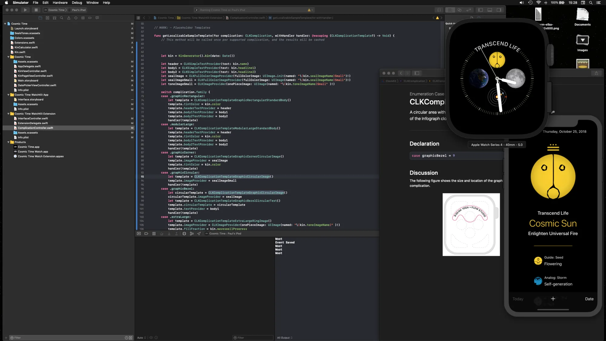Viewport: 606px width, 341px height.
Task: Open the Hardware menu
Action: 60,3
